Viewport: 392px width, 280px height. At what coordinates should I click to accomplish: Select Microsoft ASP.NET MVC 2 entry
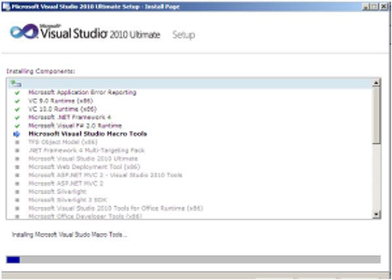[x=66, y=183]
